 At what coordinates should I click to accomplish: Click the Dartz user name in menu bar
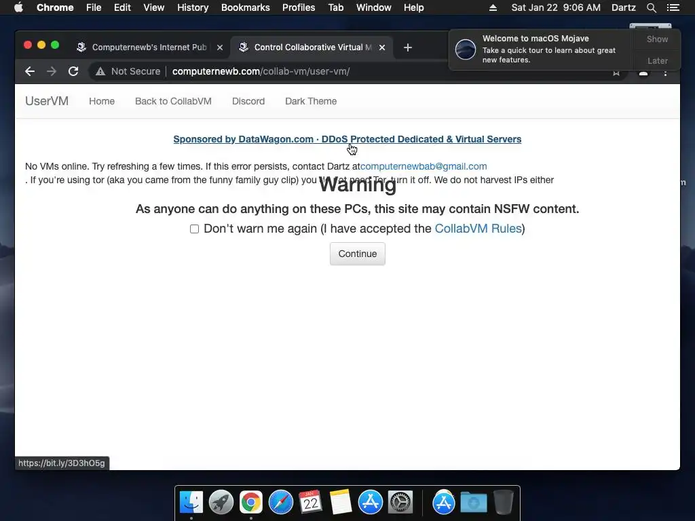coord(624,7)
